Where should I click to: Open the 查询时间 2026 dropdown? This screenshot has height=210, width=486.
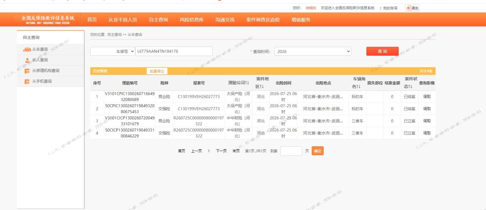click(313, 52)
